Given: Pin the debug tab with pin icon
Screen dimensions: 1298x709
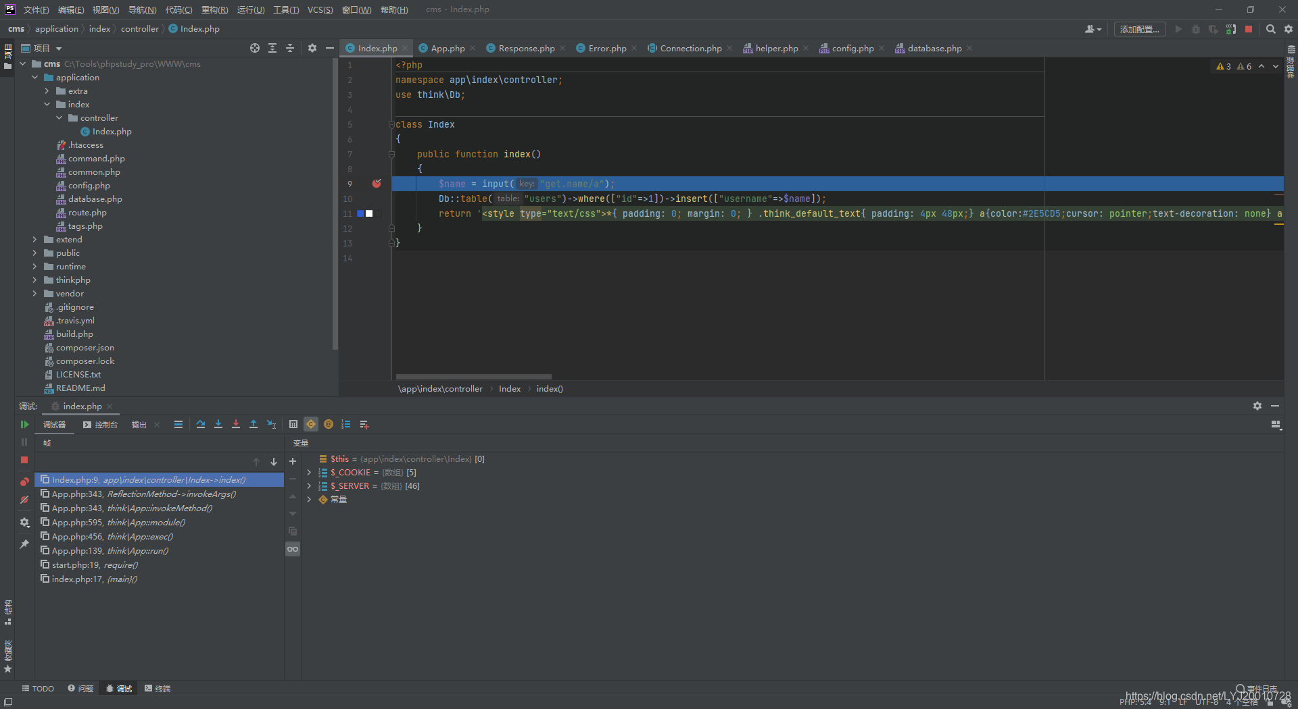Looking at the screenshot, I should (x=24, y=544).
